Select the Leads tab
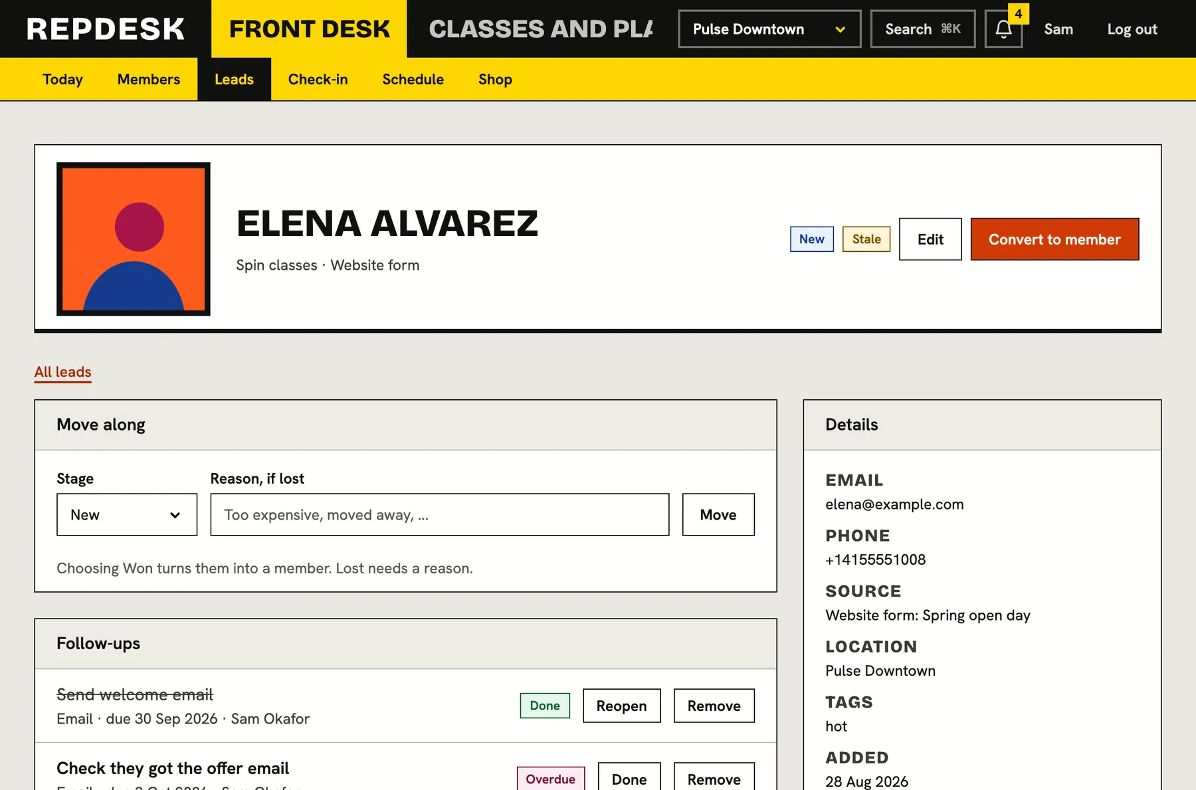The width and height of the screenshot is (1196, 790). tap(234, 79)
